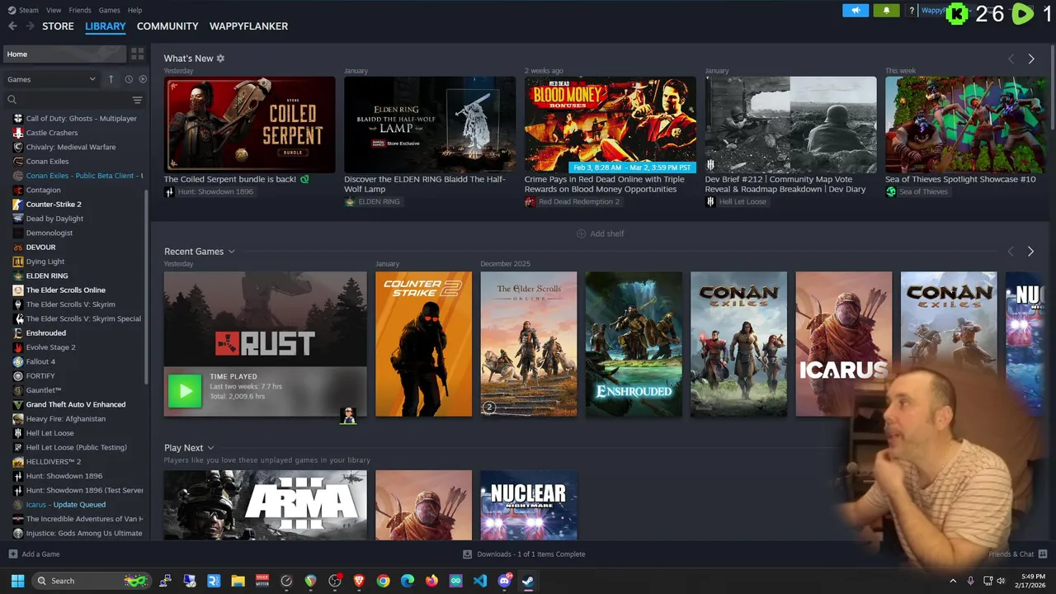Click the Add a Game plus icon

[x=12, y=554]
